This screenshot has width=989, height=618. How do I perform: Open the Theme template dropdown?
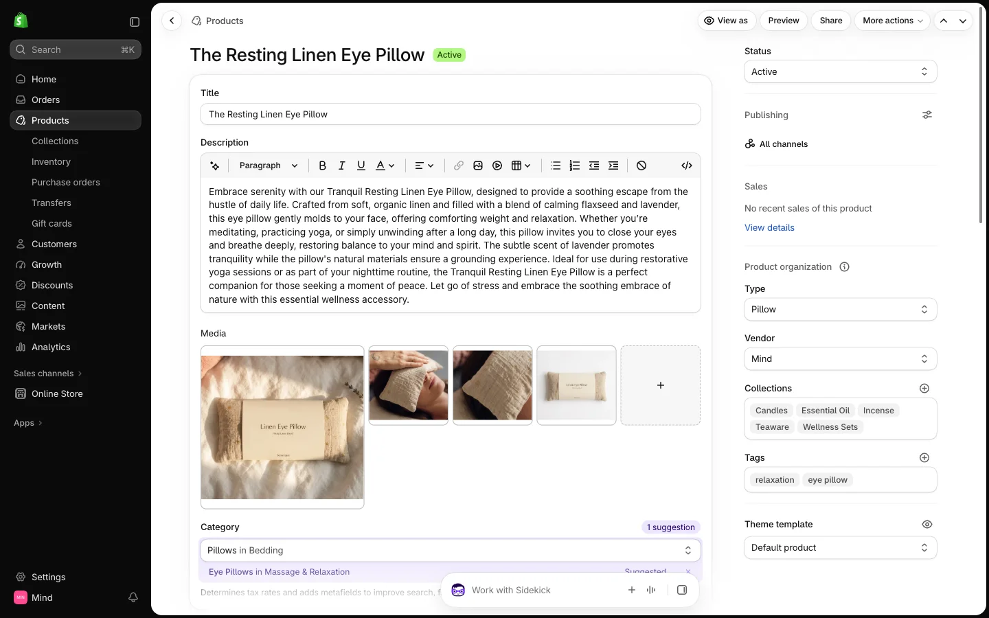(841, 548)
